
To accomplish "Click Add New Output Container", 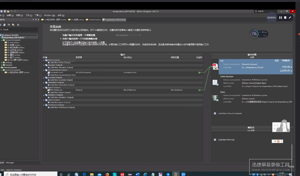I will pos(230,113).
